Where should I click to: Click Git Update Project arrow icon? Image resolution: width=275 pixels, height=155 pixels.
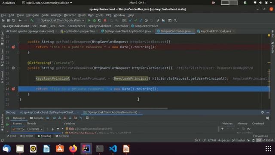pyautogui.click(x=130, y=20)
